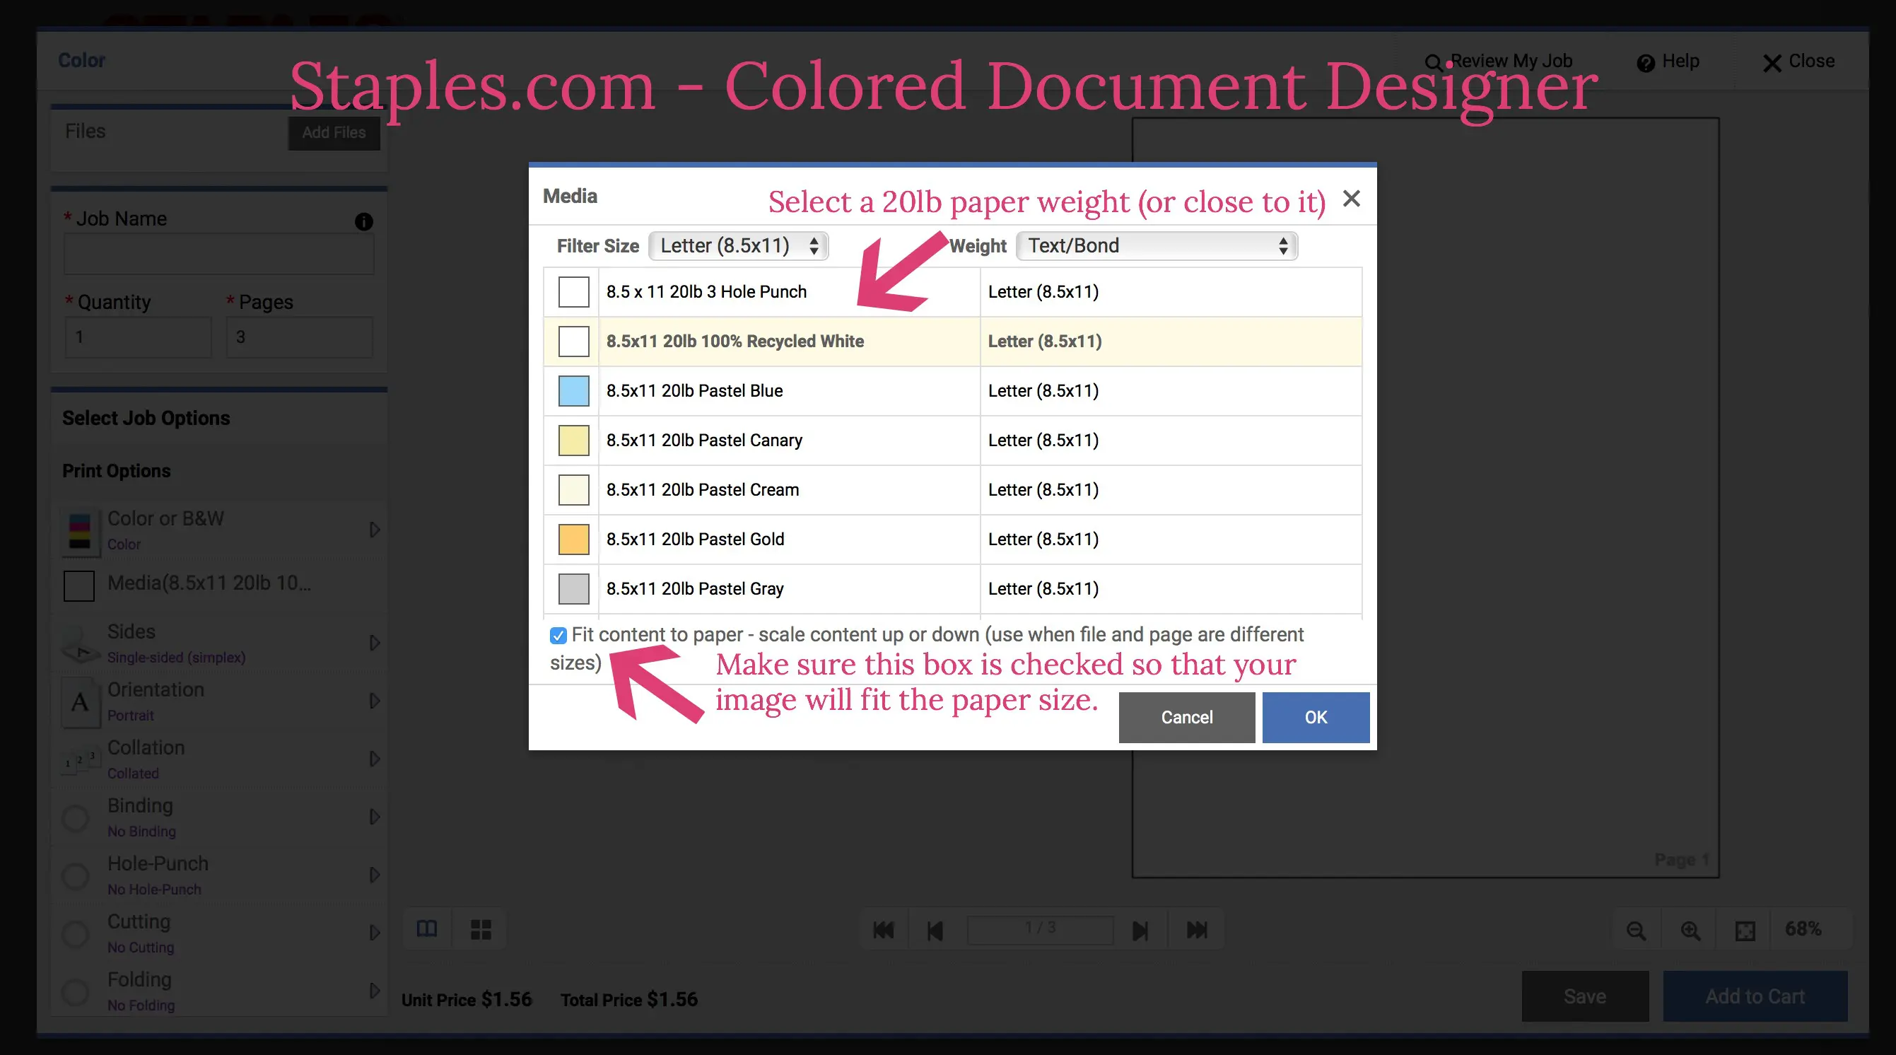This screenshot has height=1055, width=1896.
Task: Expand the Weight Text/Bond dropdown
Action: point(1153,245)
